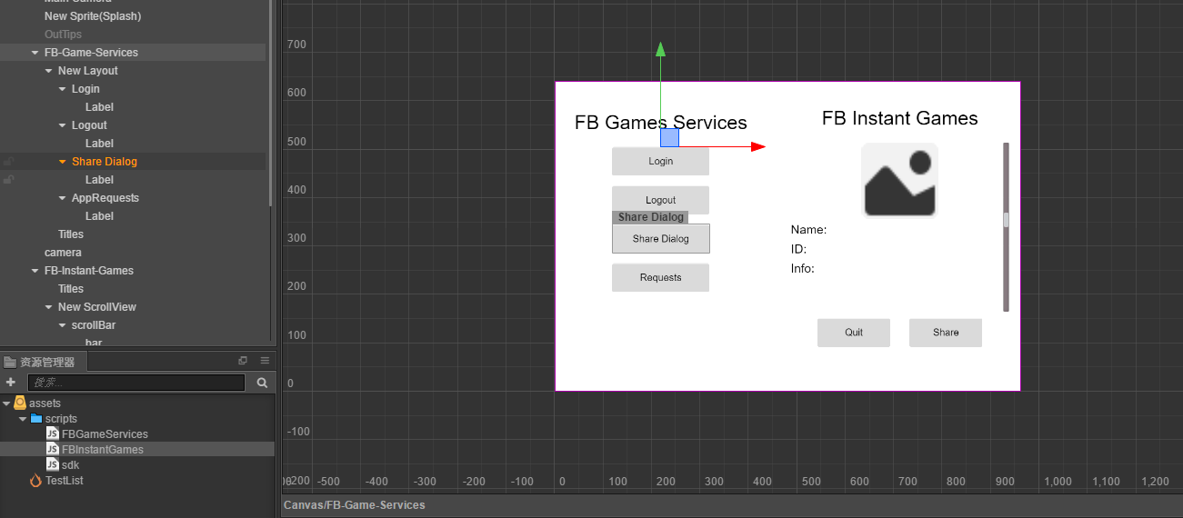Viewport: 1183px width, 518px height.
Task: Click the 'ID:' label in scene
Action: point(798,249)
